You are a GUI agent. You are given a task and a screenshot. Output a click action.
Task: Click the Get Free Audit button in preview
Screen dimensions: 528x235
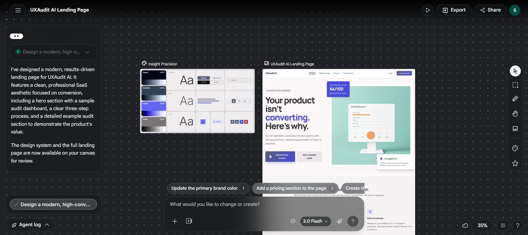pos(404,73)
